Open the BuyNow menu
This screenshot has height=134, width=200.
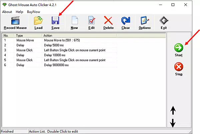(x=34, y=12)
